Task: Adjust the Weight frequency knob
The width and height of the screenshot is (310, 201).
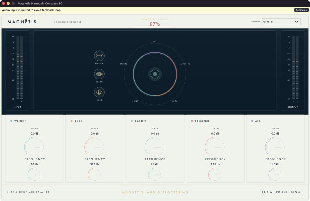Action: point(34,175)
